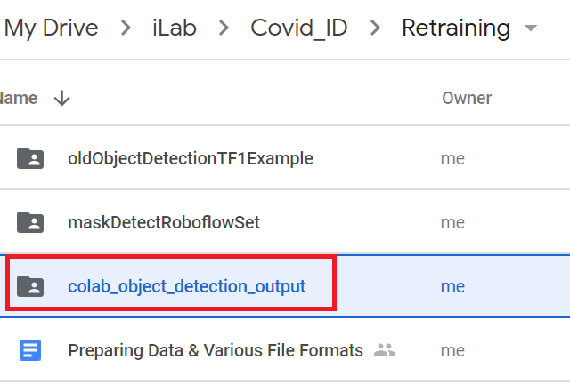Navigate to the Covid_ID breadcrumb folder
570x384 pixels.
[299, 28]
